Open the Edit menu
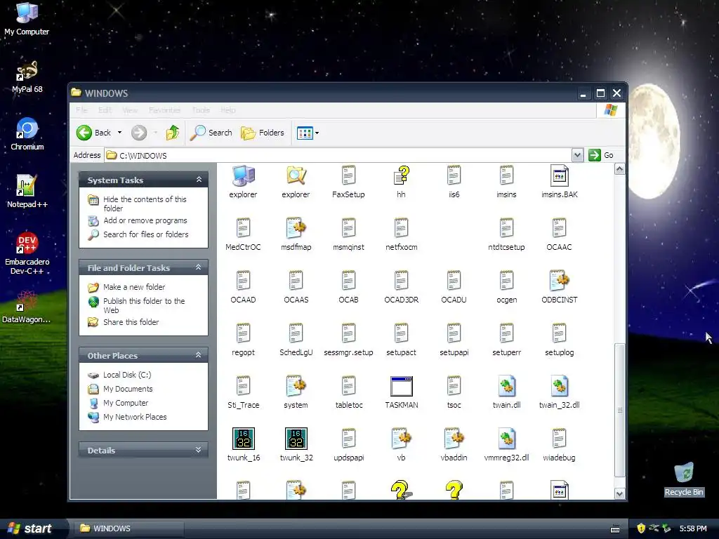This screenshot has height=539, width=719. (x=105, y=110)
